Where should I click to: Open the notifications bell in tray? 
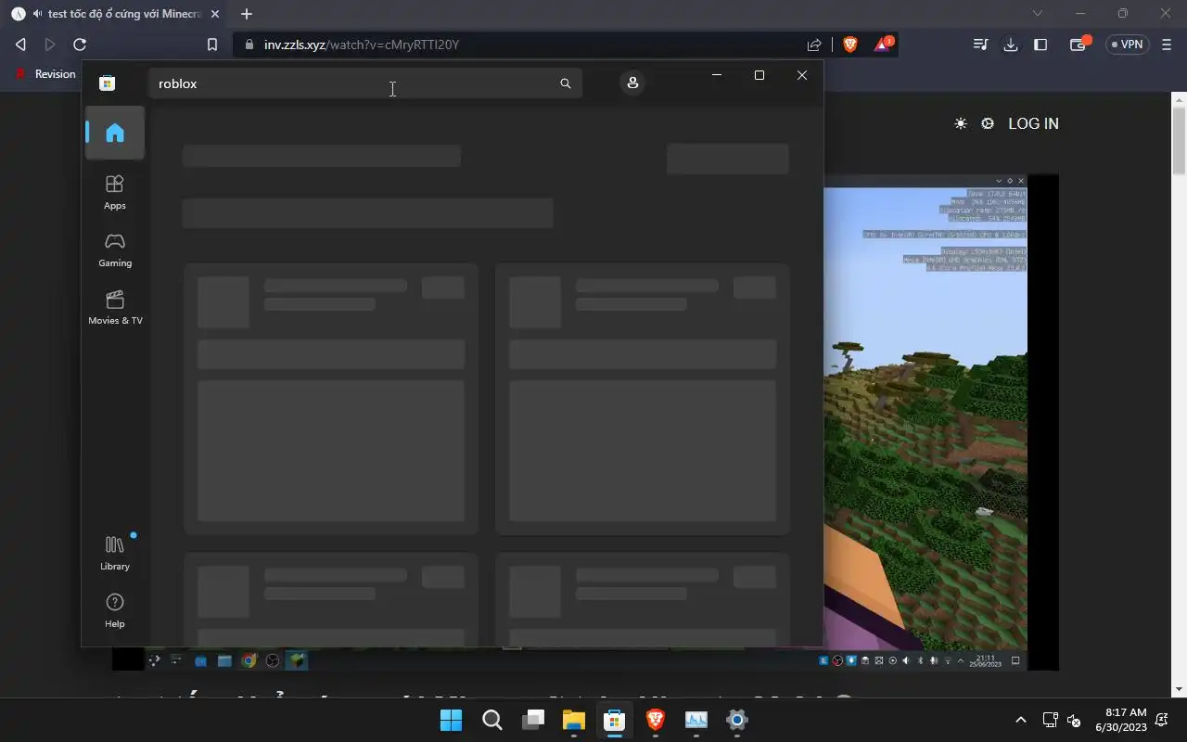click(1162, 720)
